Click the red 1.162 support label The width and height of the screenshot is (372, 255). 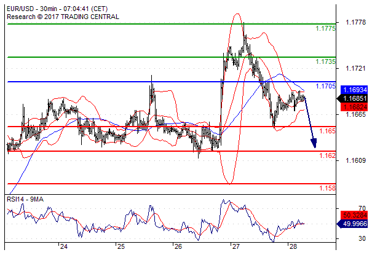327,155
